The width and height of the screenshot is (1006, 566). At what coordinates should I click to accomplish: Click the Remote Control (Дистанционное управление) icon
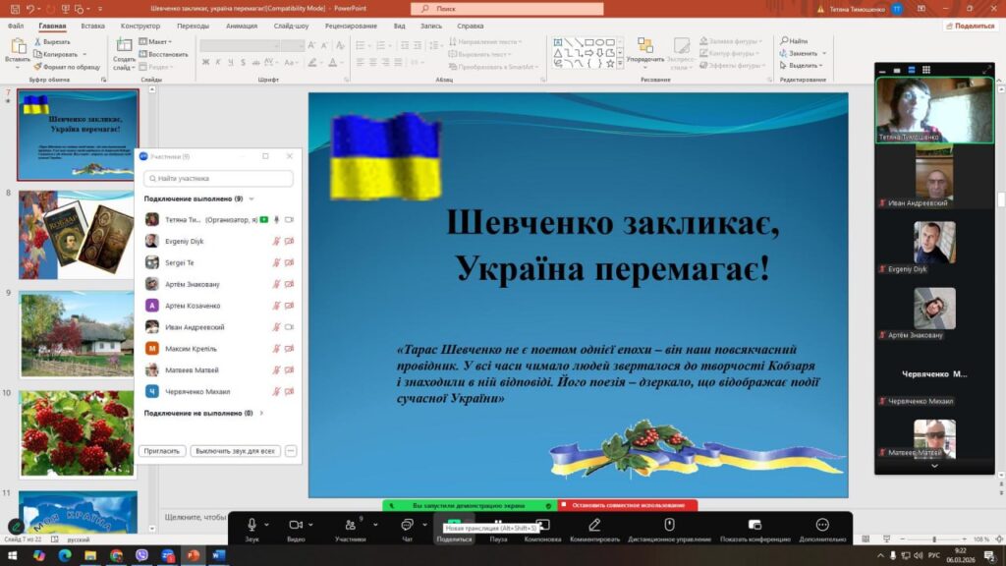click(x=669, y=526)
